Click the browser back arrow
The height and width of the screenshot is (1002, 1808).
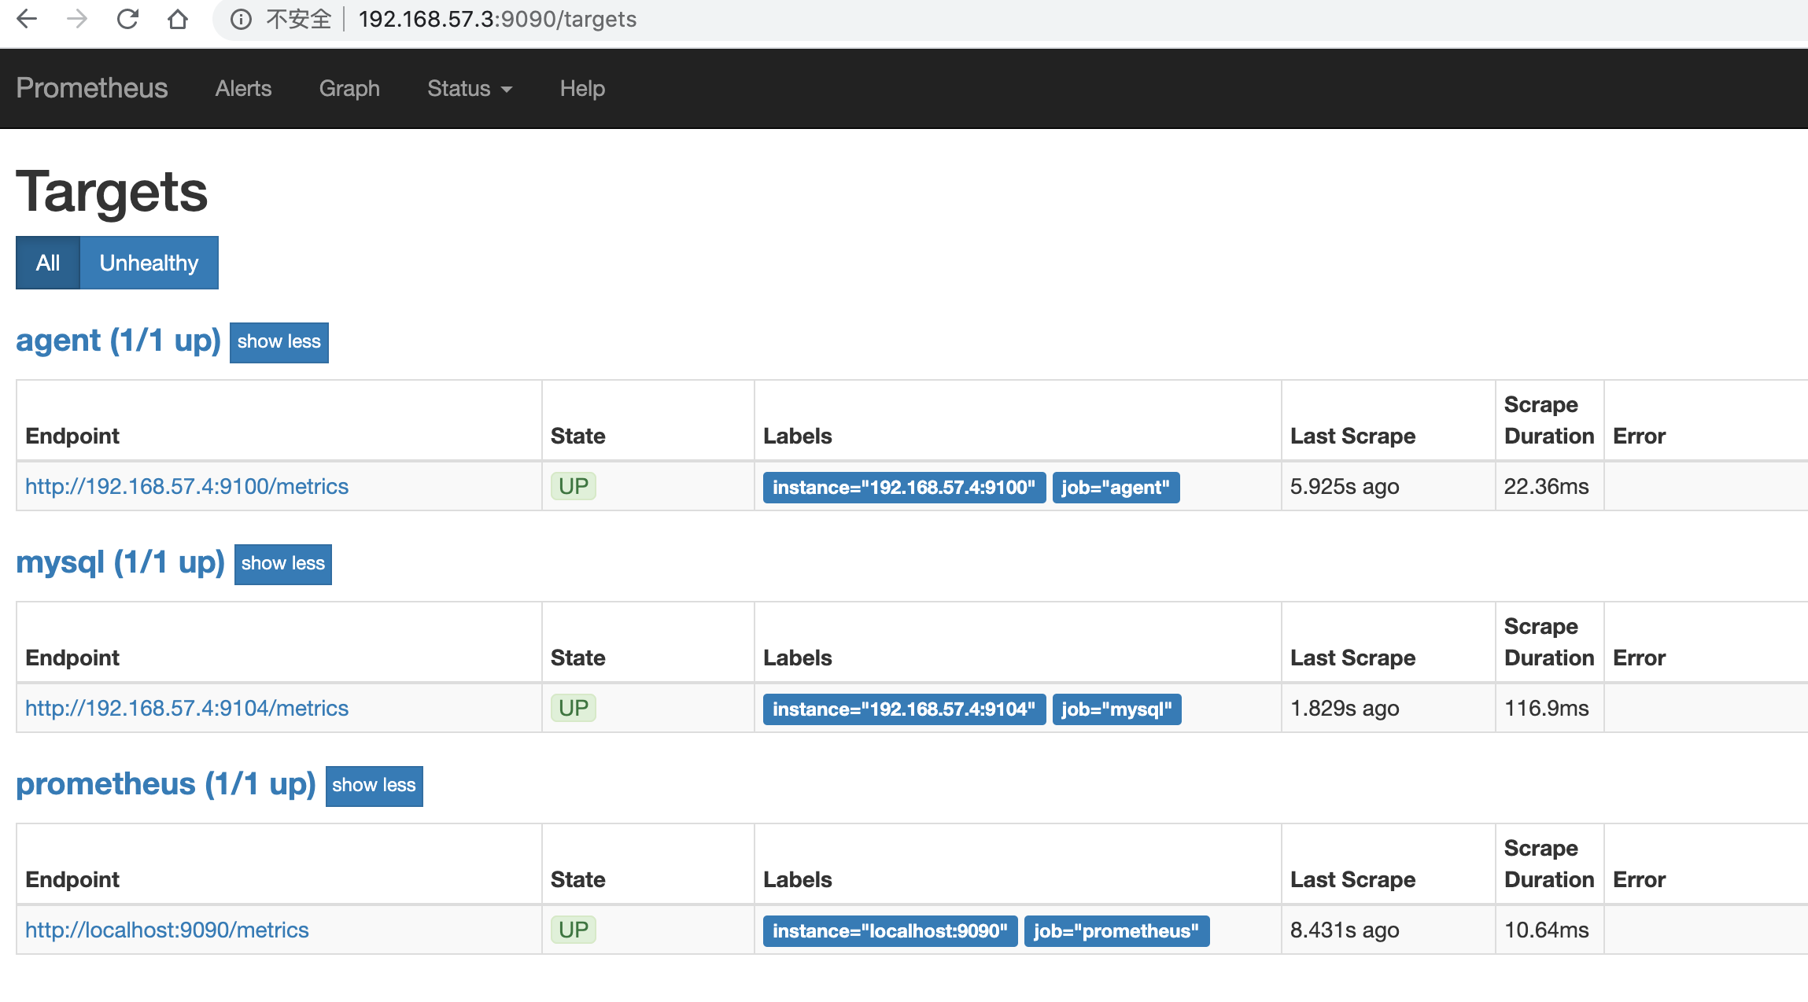pyautogui.click(x=27, y=19)
